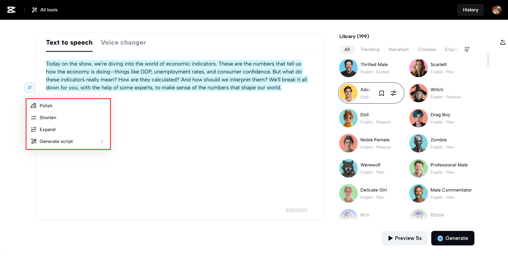The image size is (508, 256).
Task: Open the All tools menu
Action: click(45, 10)
